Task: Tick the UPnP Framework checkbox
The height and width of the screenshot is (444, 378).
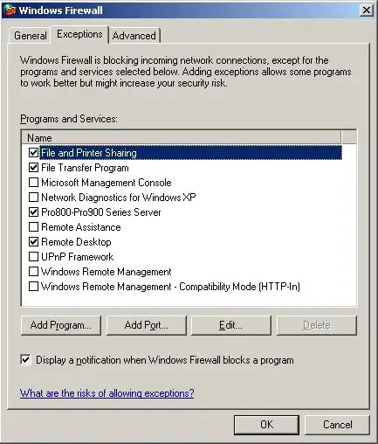Action: point(33,257)
